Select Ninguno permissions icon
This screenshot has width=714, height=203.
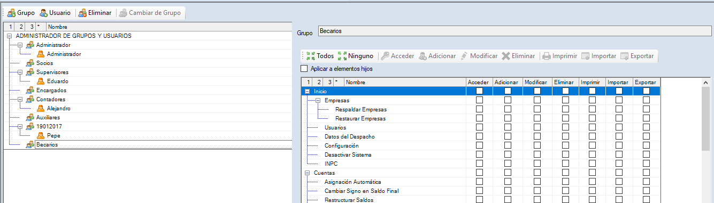pyautogui.click(x=342, y=56)
